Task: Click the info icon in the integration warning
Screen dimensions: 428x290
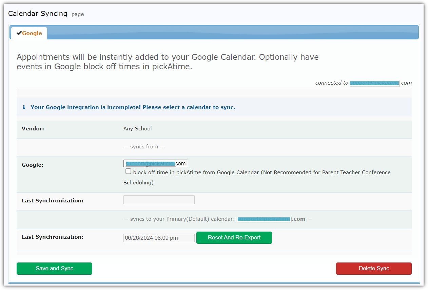Action: [24, 107]
